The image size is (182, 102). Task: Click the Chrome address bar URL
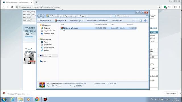click(47, 7)
